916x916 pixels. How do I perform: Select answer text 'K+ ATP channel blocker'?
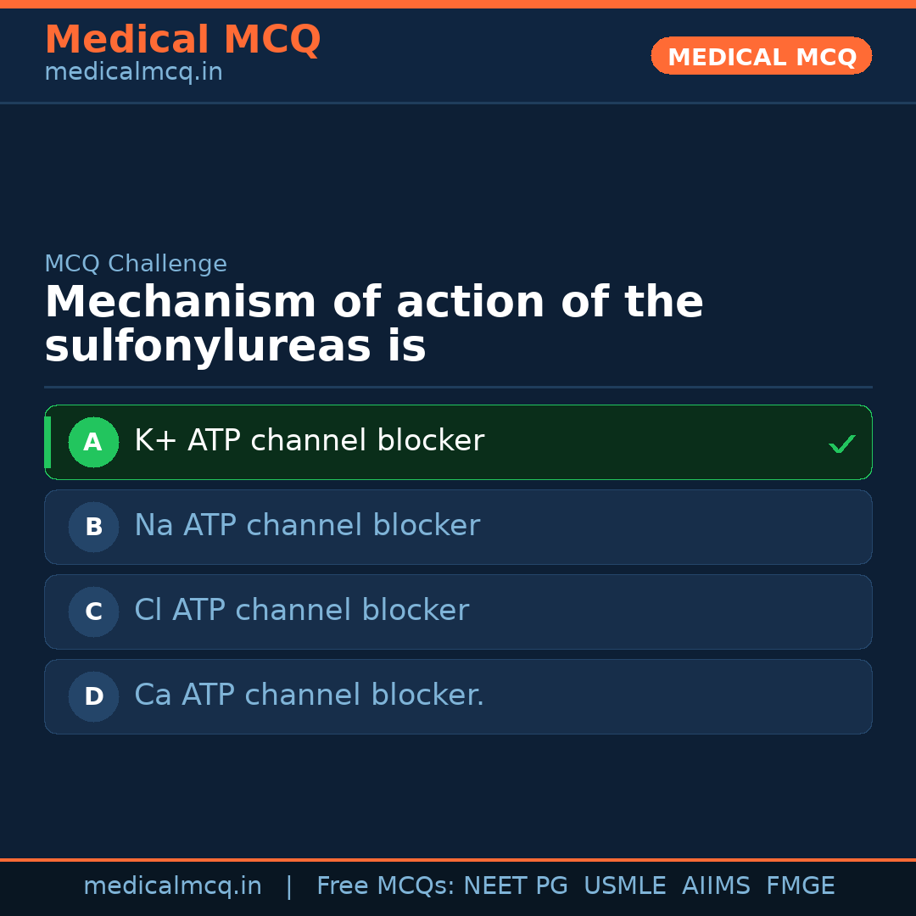(x=309, y=441)
